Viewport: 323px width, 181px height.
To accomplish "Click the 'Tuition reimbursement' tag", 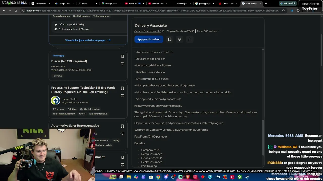I will (x=64, y=114).
